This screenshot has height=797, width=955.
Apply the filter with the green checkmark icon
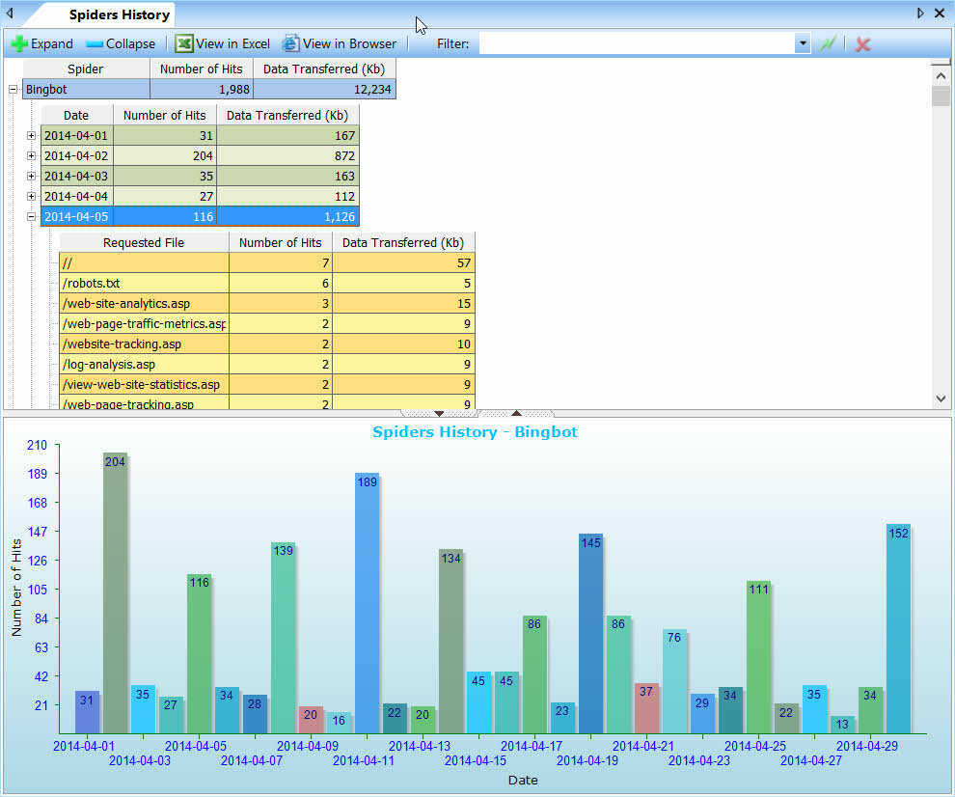[x=828, y=43]
